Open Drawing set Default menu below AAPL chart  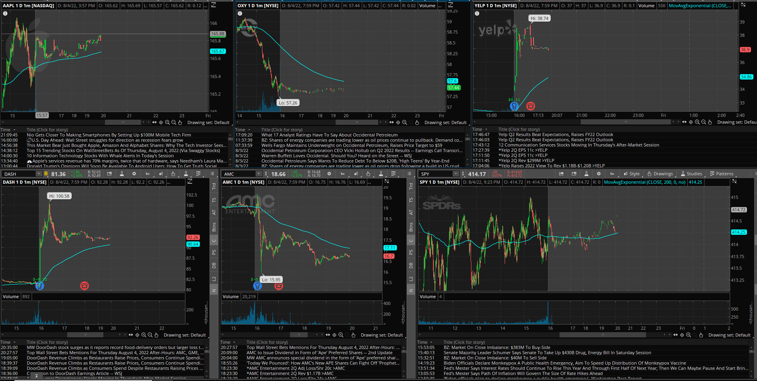pyautogui.click(x=209, y=122)
